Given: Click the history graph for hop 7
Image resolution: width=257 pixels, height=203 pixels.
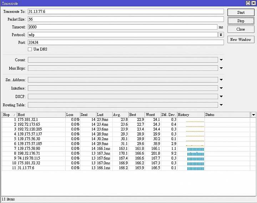Looking at the screenshot, I should 196,149.
